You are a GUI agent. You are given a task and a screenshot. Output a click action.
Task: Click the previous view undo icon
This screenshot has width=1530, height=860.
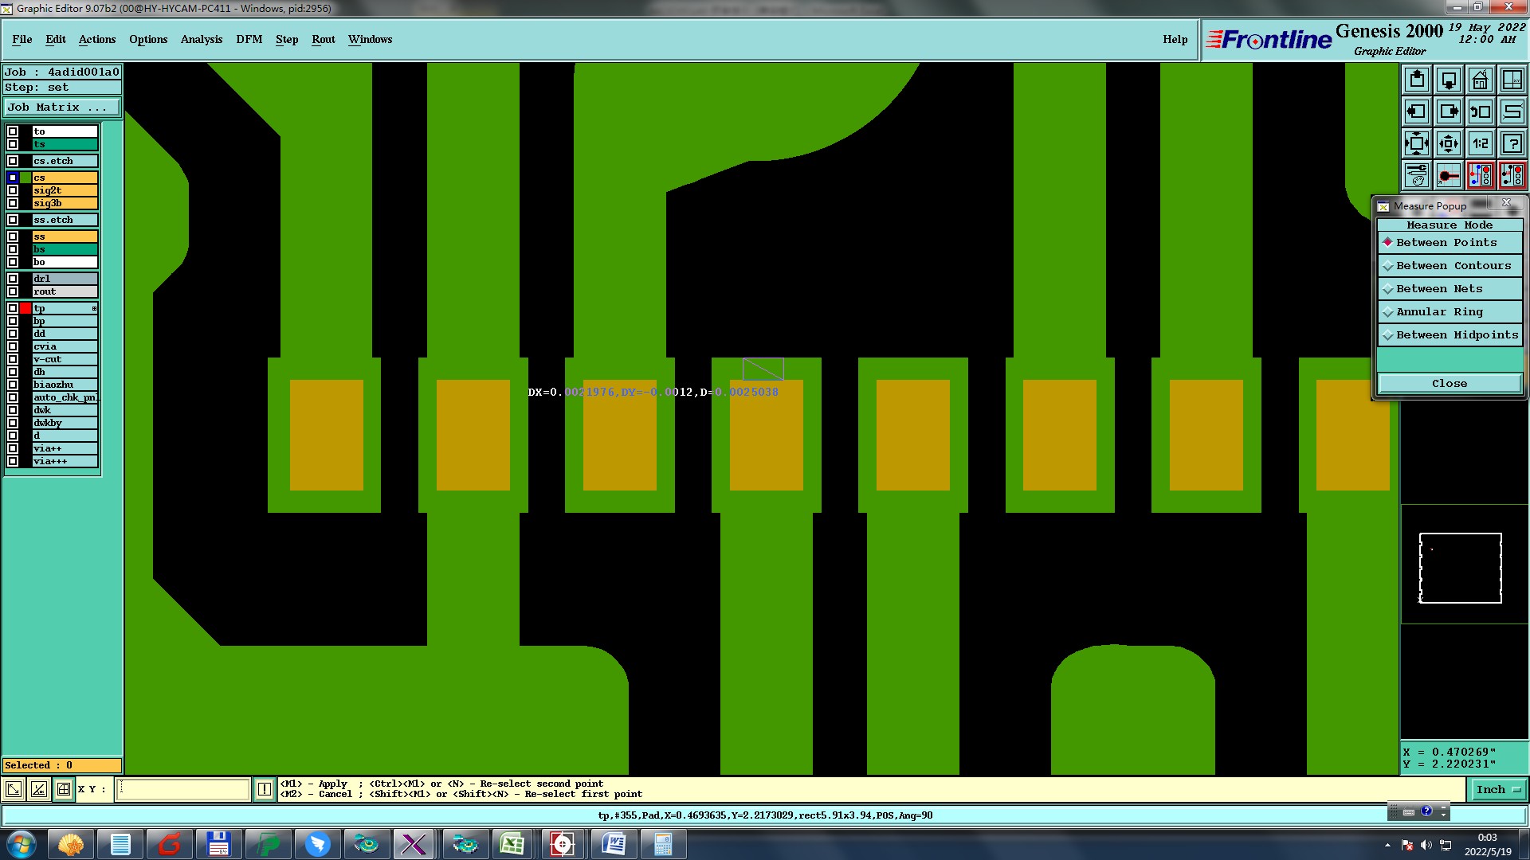point(1480,111)
